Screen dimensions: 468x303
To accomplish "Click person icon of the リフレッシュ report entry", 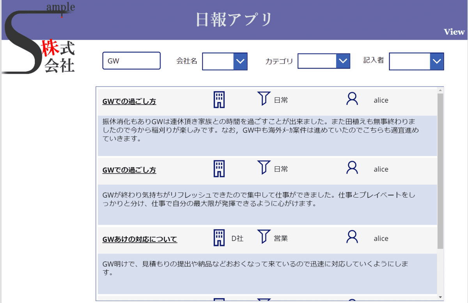I will (352, 167).
